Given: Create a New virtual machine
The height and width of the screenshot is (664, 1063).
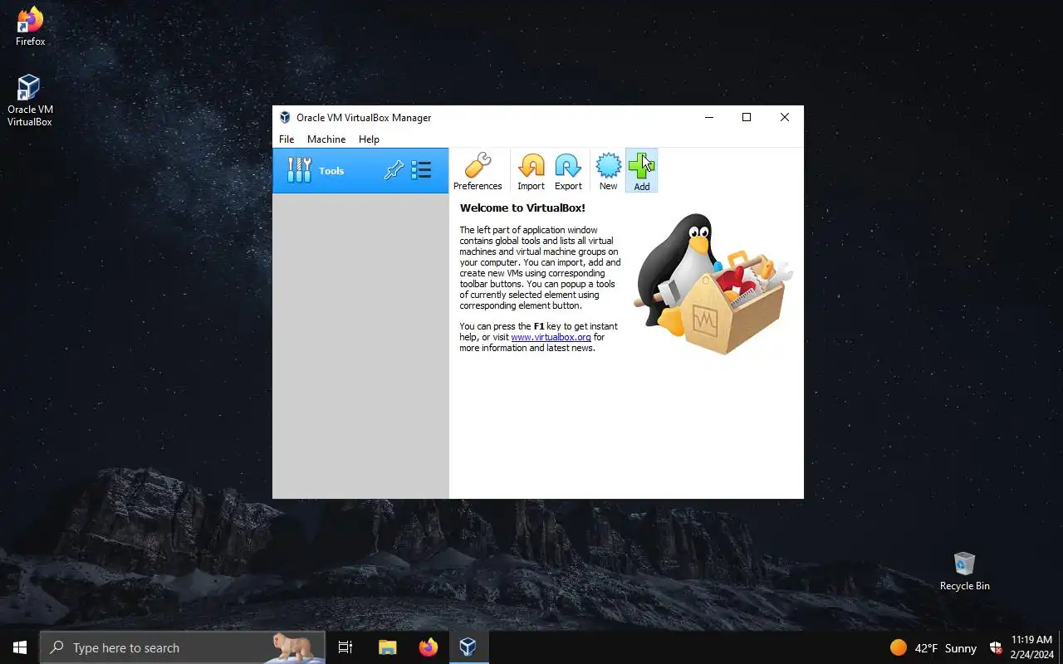Looking at the screenshot, I should [608, 171].
